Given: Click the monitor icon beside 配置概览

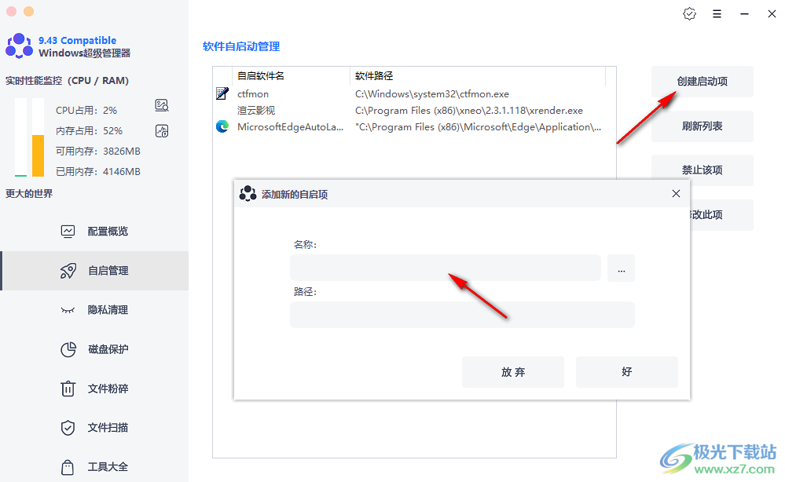Looking at the screenshot, I should [x=68, y=231].
